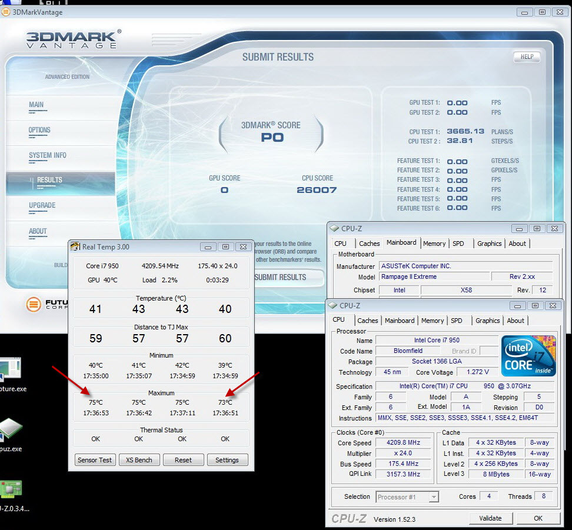This screenshot has height=530, width=572.
Task: Click the Real Temp title bar icon
Action: (x=75, y=246)
